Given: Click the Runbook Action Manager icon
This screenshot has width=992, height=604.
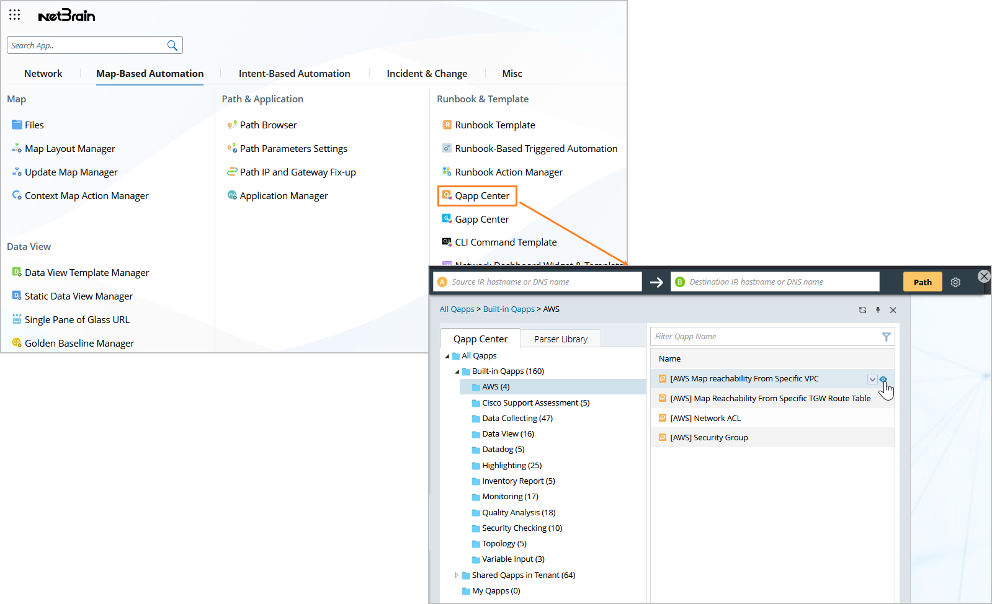Looking at the screenshot, I should 447,172.
